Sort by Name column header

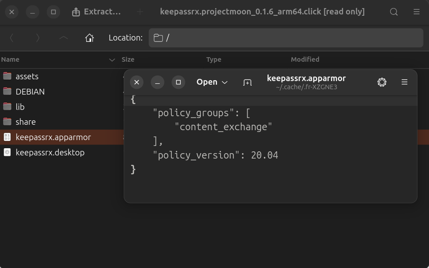coord(10,59)
